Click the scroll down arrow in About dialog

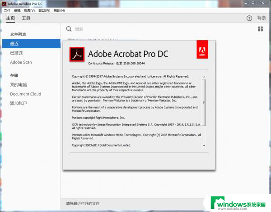[204, 146]
